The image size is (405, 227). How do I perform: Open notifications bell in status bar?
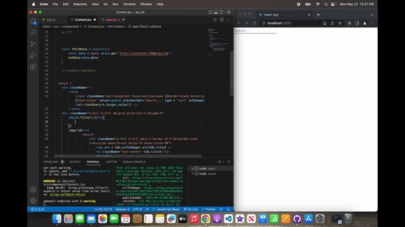click(228, 209)
